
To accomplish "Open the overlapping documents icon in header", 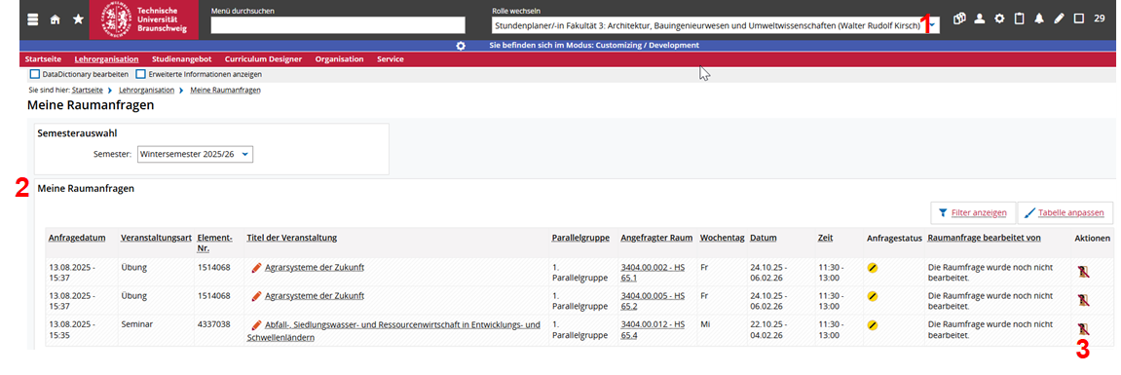I will coord(959,19).
